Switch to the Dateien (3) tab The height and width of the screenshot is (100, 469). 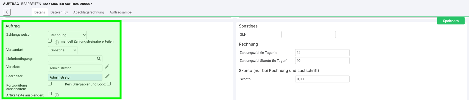[x=59, y=12]
